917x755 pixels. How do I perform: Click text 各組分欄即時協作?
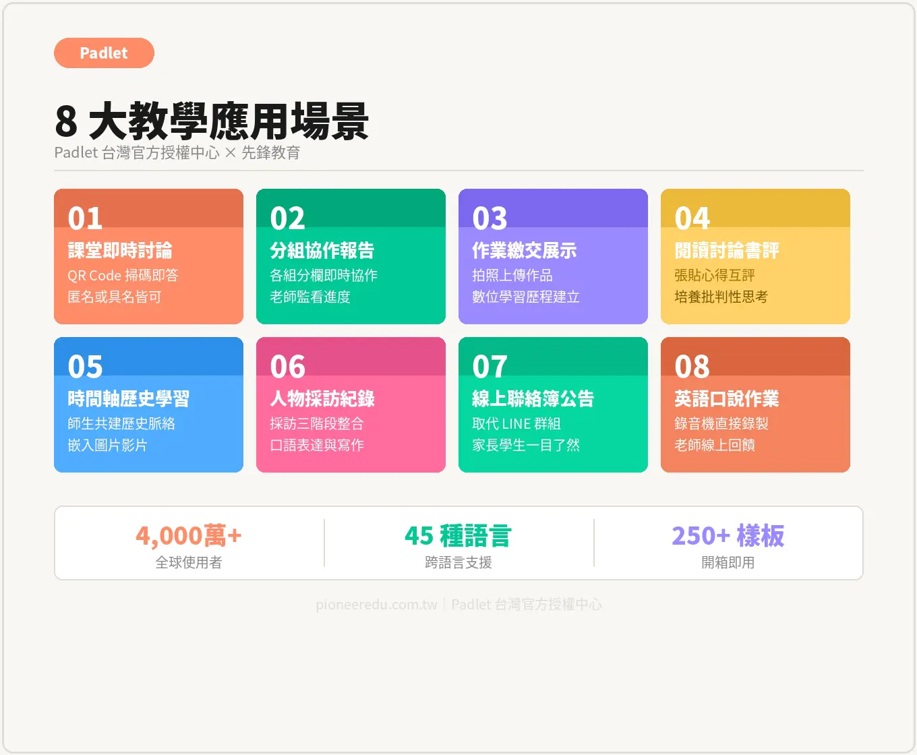pos(324,276)
